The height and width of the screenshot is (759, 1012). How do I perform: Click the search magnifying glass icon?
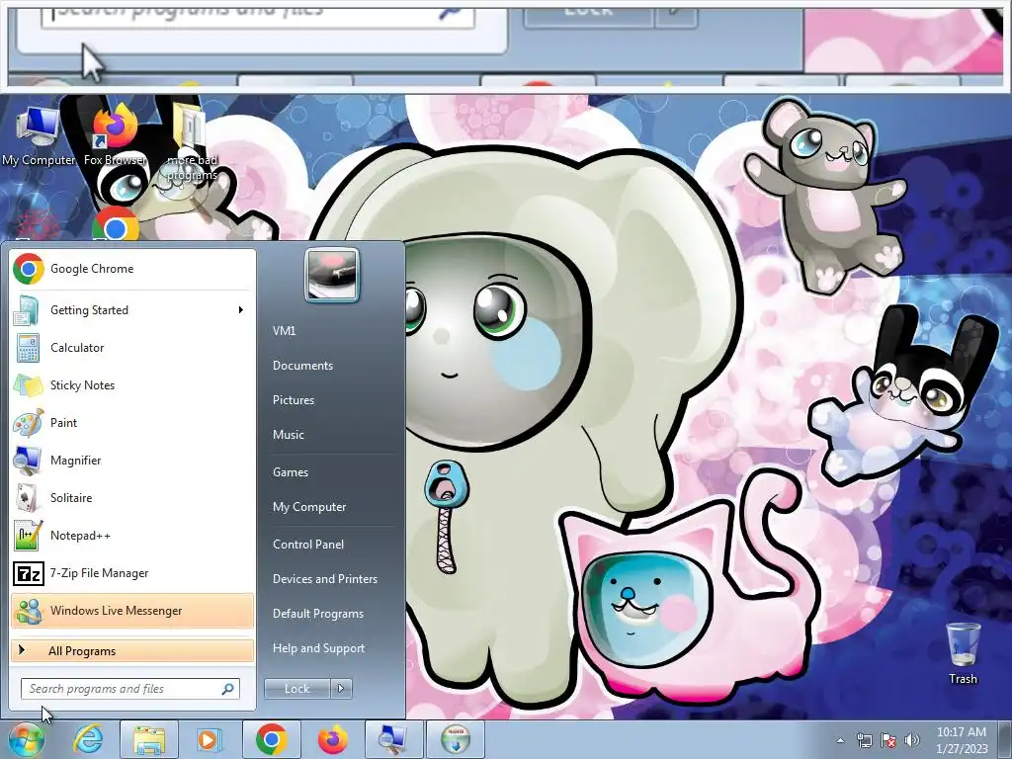[x=228, y=689]
